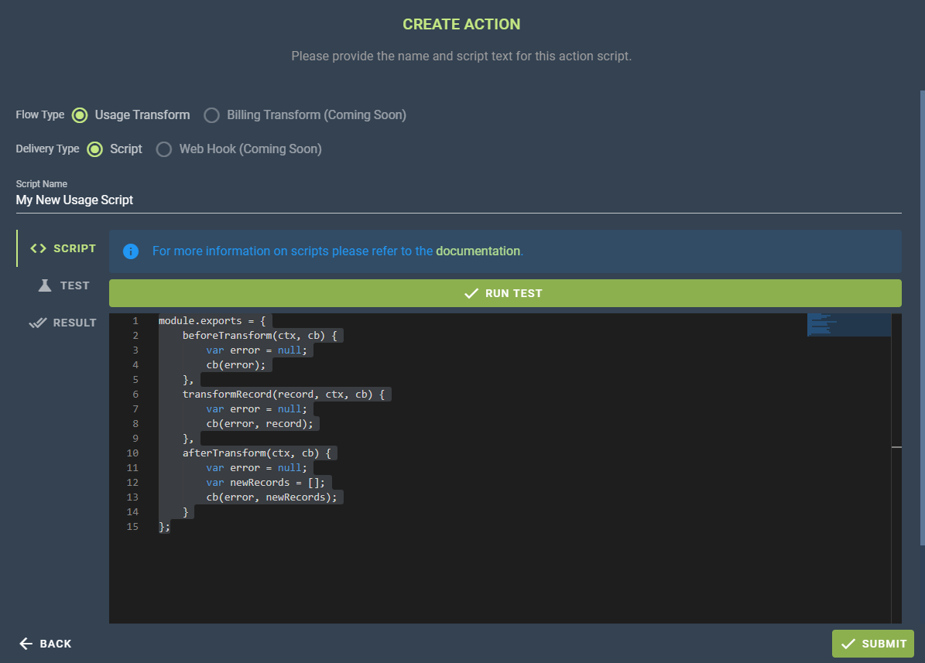The image size is (925, 663).
Task: Switch to the Test tab
Action: pos(74,285)
